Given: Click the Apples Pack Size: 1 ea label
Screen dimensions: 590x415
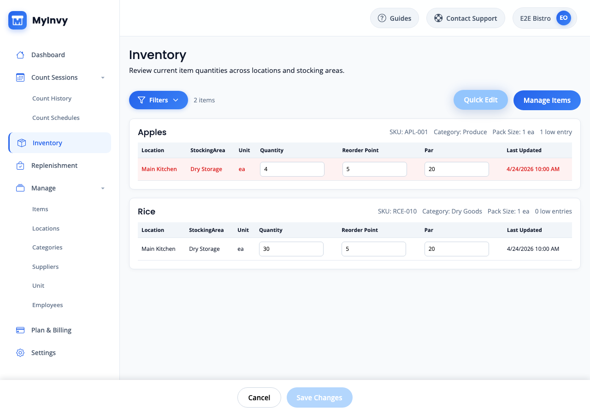Looking at the screenshot, I should click(x=513, y=132).
